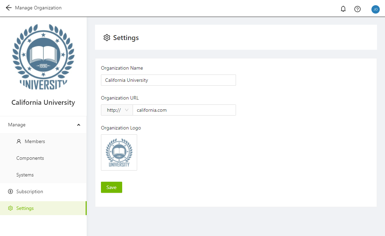385x236 pixels.
Task: Click the Subscription dollar icon
Action: pyautogui.click(x=10, y=191)
